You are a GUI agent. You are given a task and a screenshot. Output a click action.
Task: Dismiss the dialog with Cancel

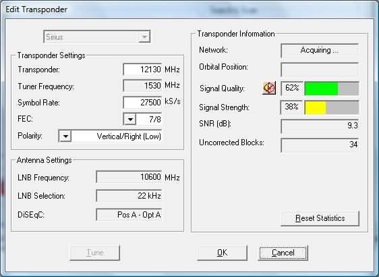click(x=283, y=253)
